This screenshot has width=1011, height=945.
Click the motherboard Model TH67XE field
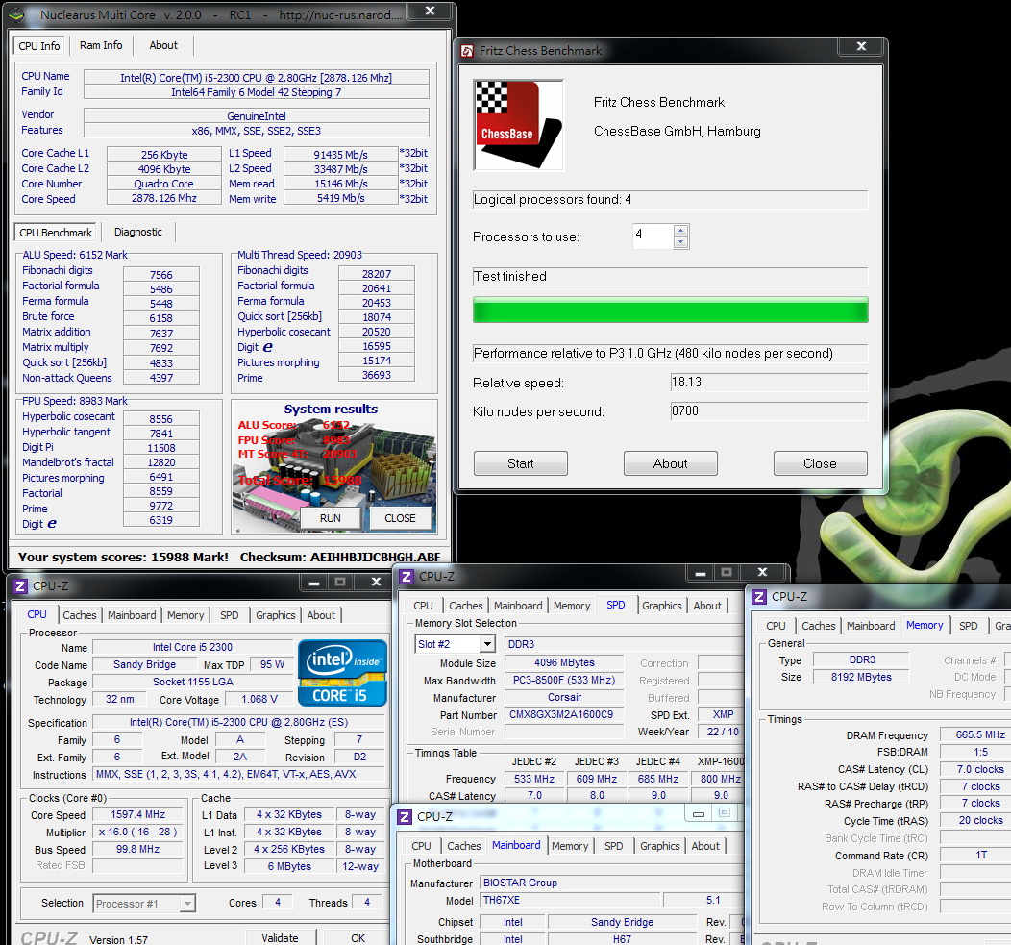[570, 900]
